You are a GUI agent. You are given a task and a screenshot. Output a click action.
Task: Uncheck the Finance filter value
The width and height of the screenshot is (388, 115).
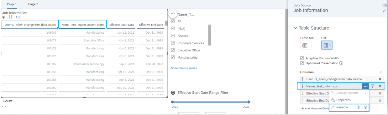click(173, 36)
